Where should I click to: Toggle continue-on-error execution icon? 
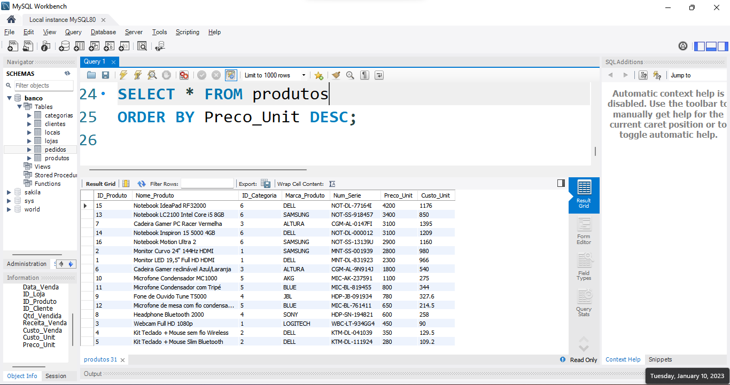184,75
